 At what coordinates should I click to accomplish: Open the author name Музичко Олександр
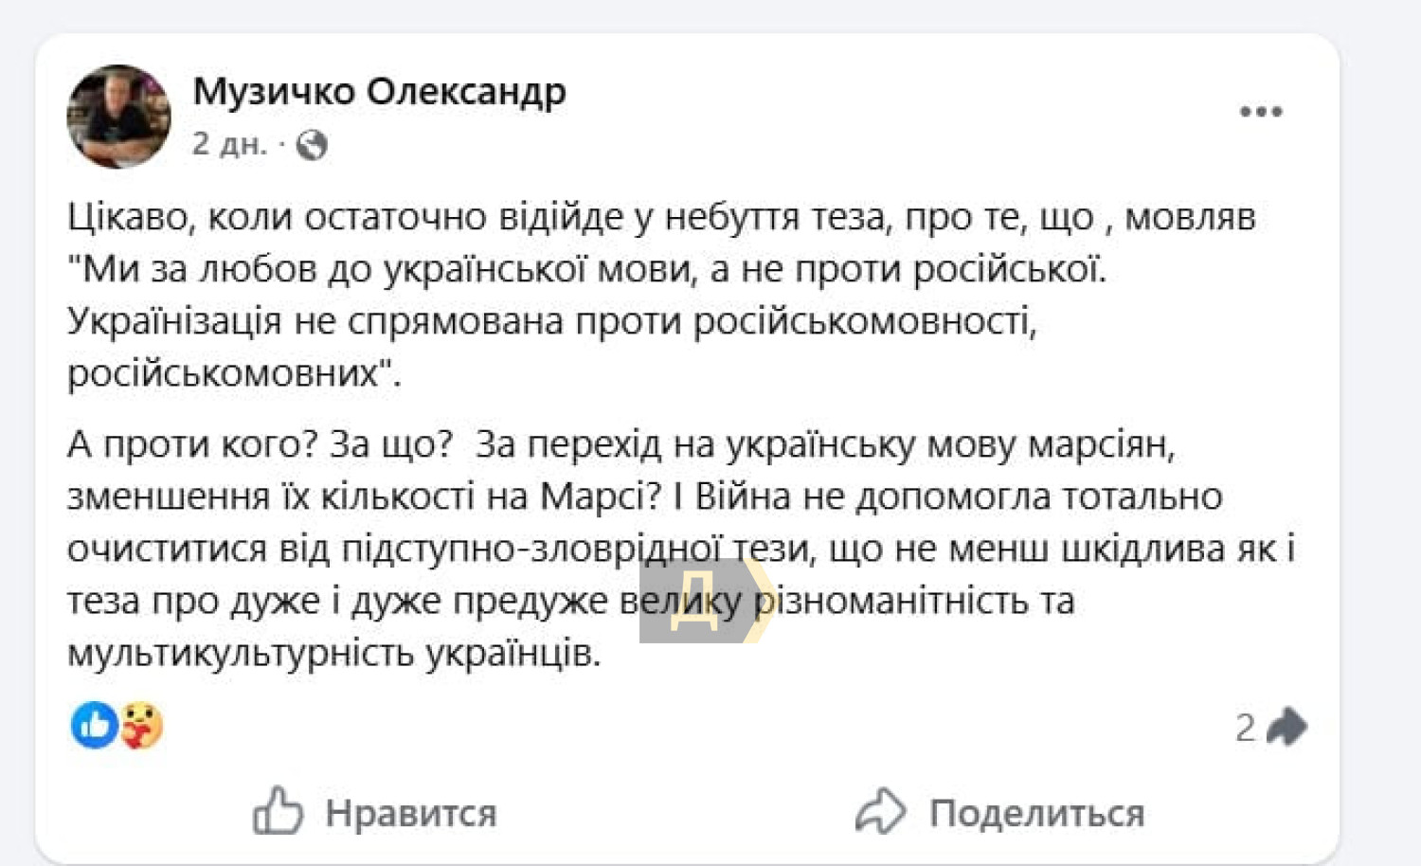[379, 92]
